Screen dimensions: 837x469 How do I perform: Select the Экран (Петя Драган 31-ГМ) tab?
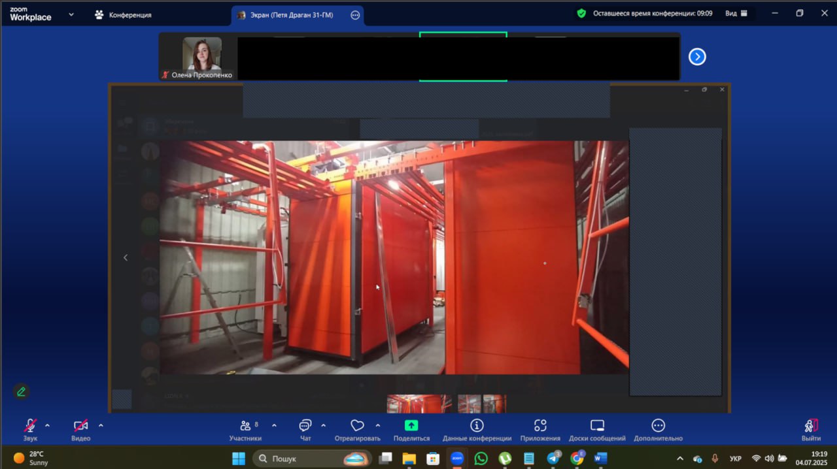pos(291,15)
